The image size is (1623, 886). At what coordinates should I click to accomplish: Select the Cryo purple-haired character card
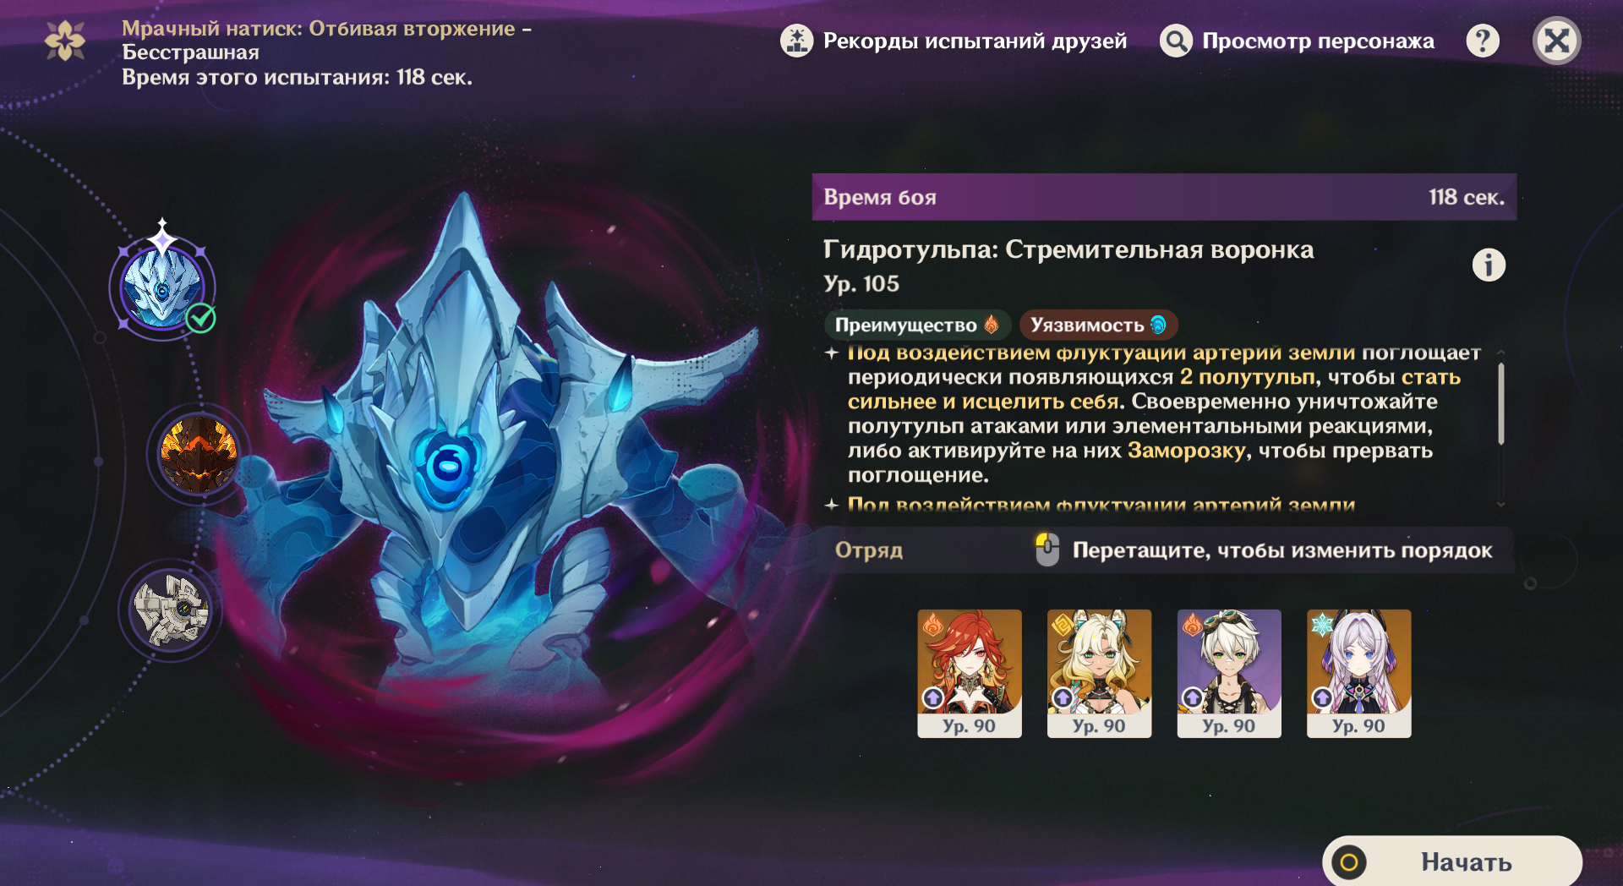(x=1358, y=674)
